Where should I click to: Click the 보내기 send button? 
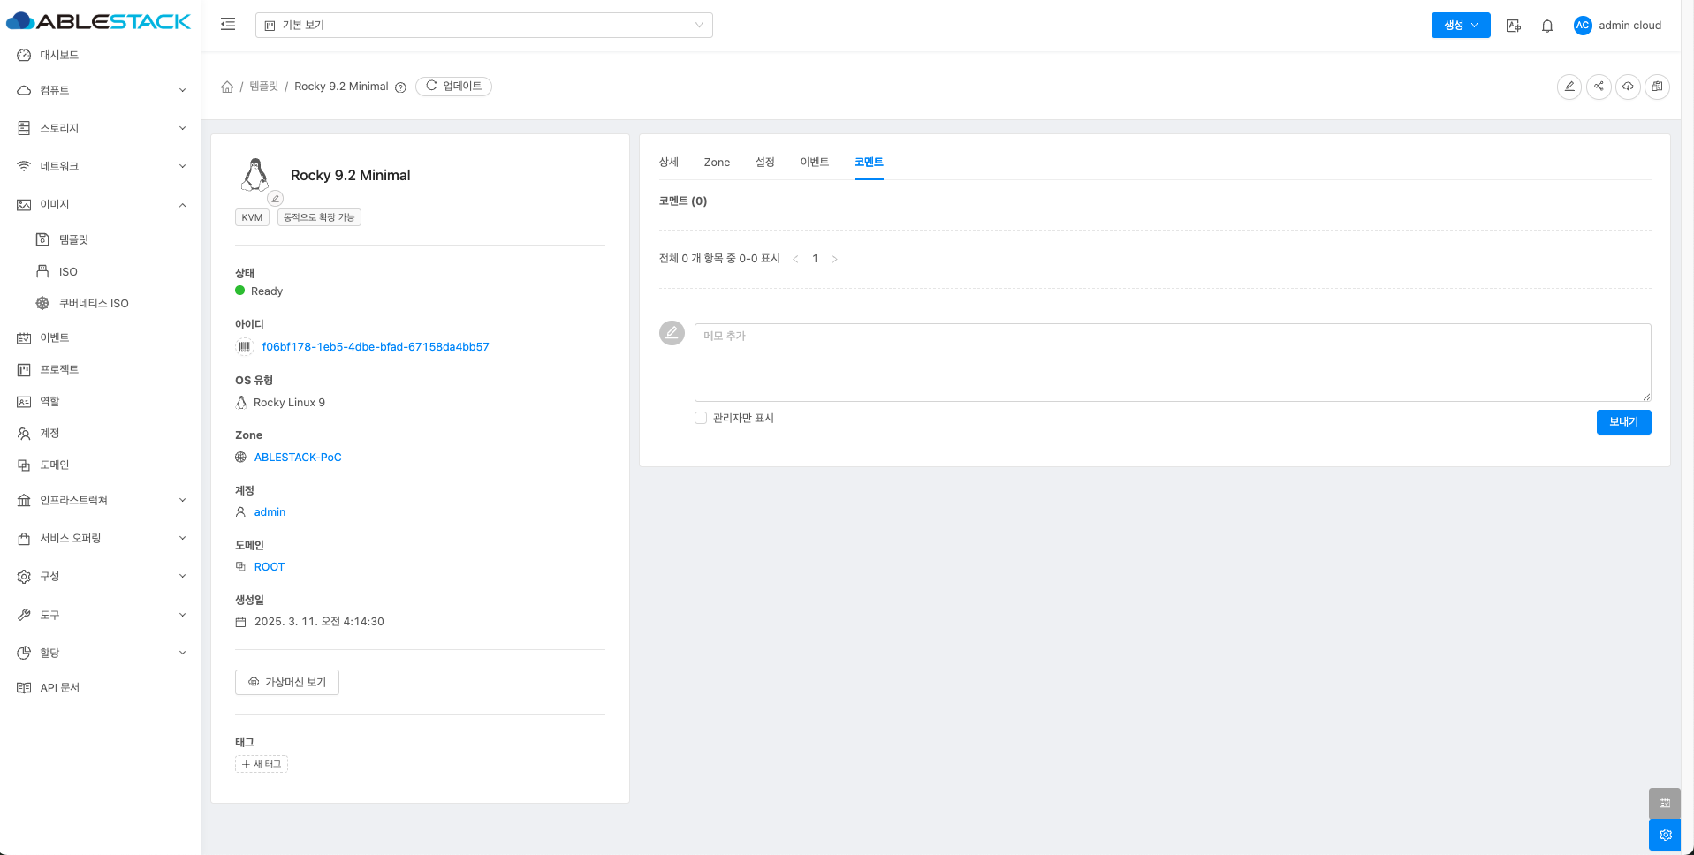(x=1623, y=422)
